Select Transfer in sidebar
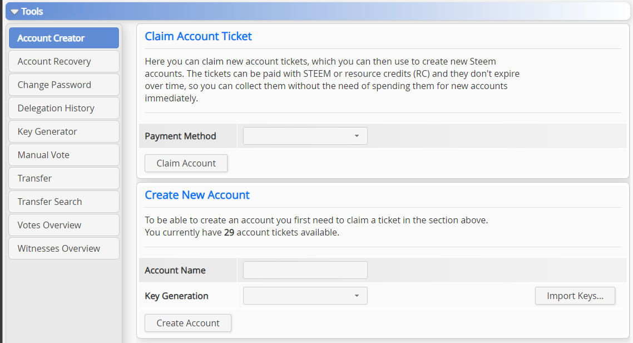The width and height of the screenshot is (633, 343). click(x=64, y=178)
